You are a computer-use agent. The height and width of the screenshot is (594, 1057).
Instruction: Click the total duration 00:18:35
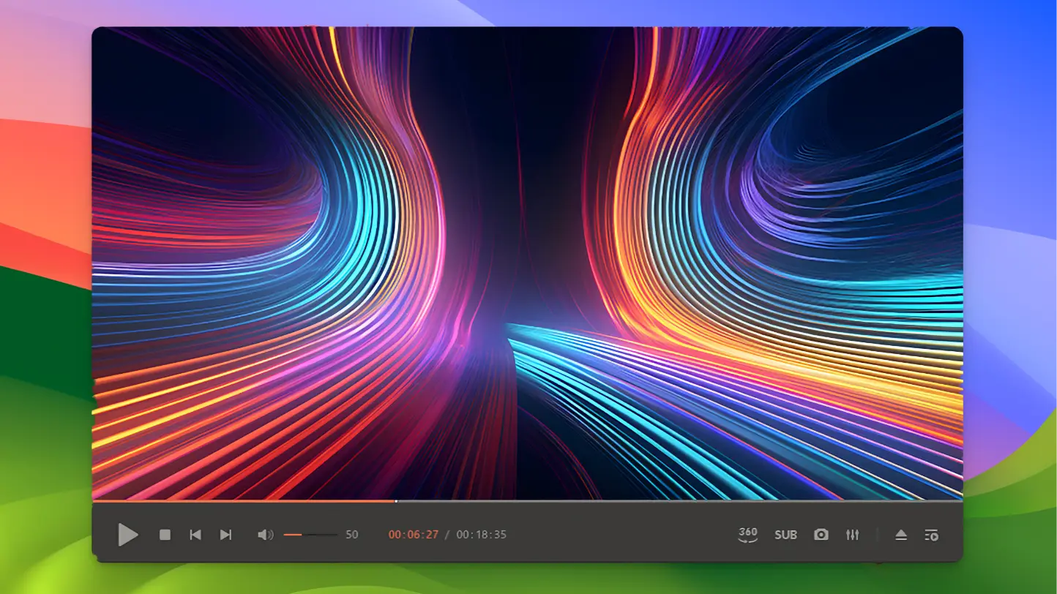(x=482, y=535)
